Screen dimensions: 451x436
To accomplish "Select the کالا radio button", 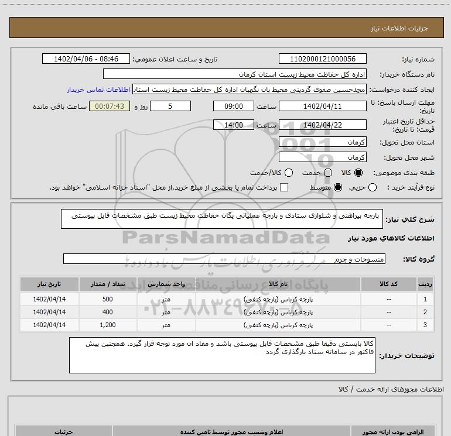I will pos(358,173).
